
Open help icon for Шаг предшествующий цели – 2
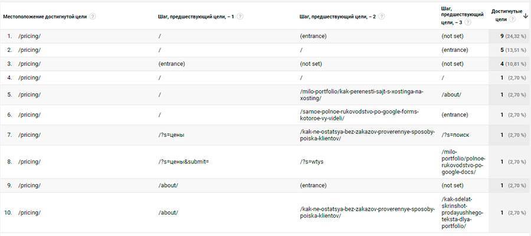coord(382,17)
